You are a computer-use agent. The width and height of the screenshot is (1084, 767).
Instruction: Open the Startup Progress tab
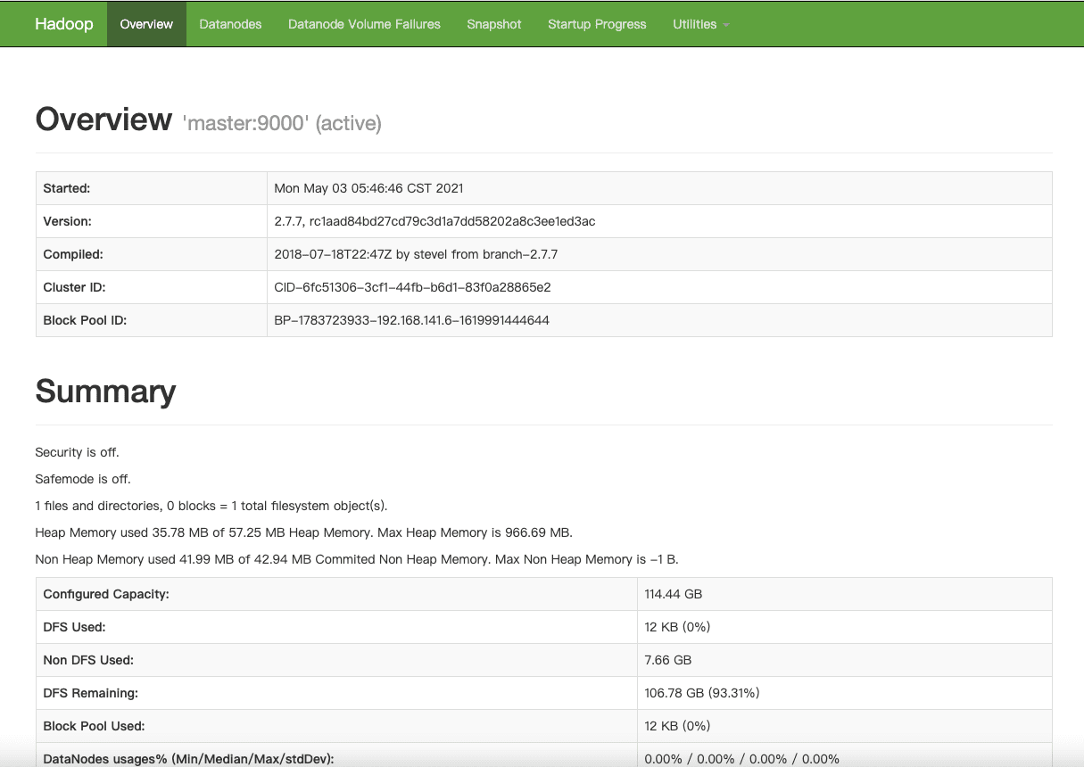[597, 24]
